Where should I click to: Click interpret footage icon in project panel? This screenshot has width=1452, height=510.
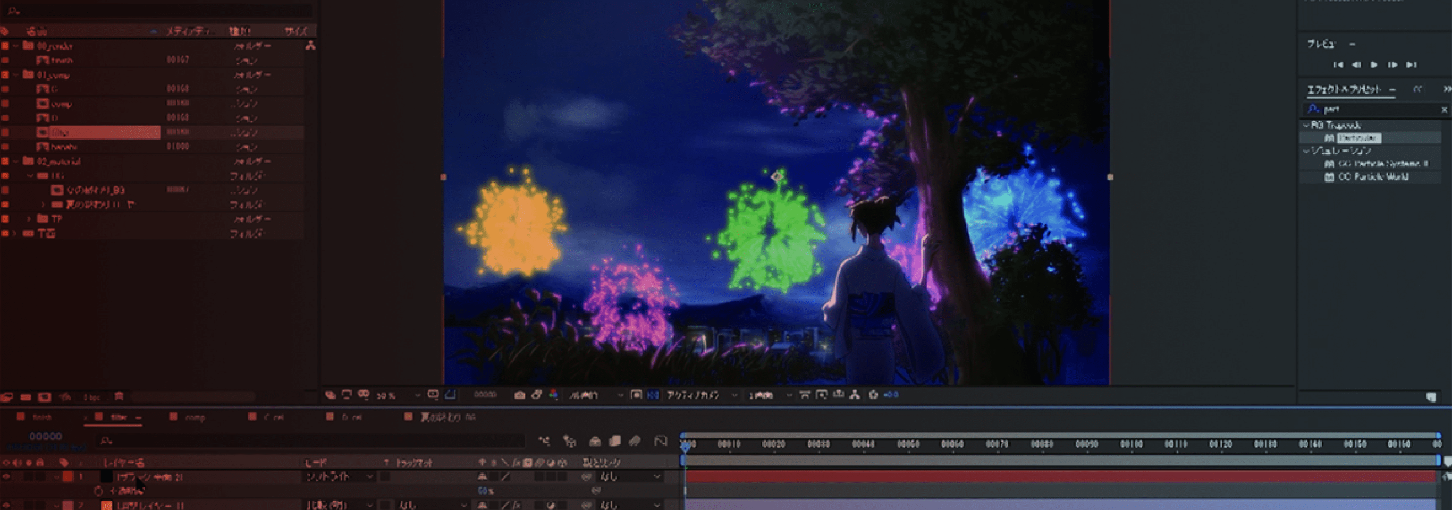[6, 397]
